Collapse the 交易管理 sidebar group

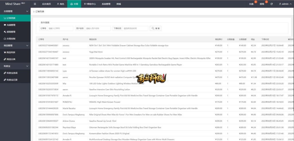pos(15,11)
